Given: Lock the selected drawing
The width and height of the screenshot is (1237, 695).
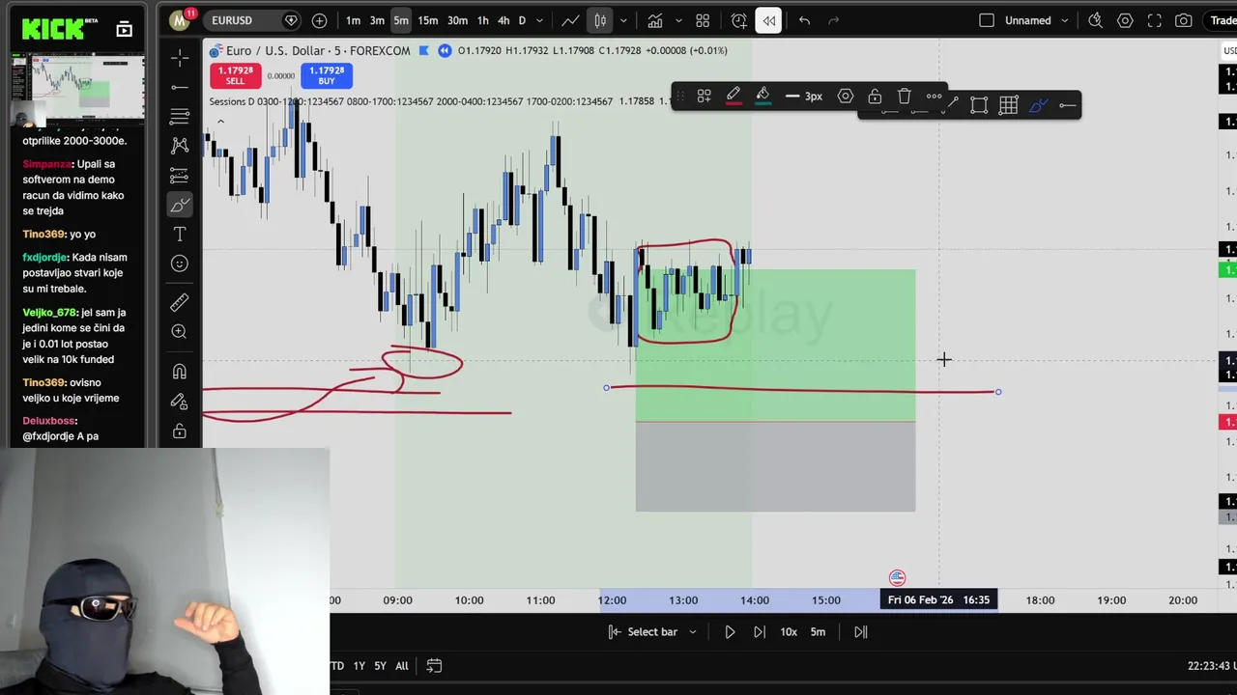Looking at the screenshot, I should tap(875, 96).
